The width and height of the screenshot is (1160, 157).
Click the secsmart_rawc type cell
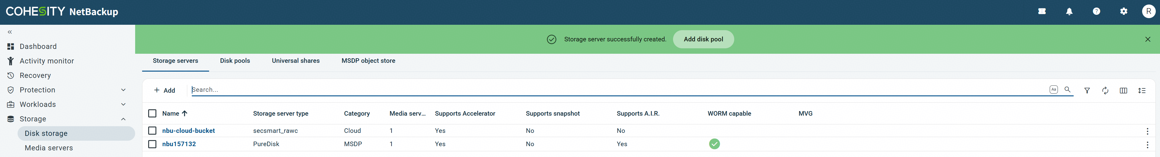coord(275,130)
